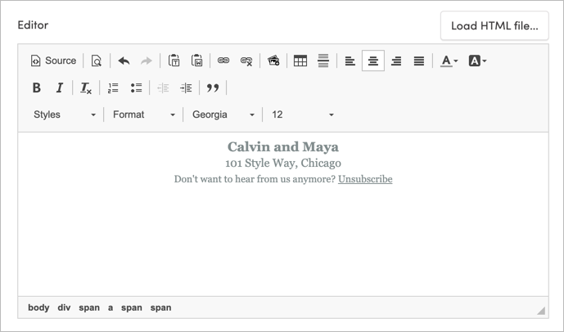This screenshot has width=564, height=332.
Task: Align text left
Action: [350, 61]
